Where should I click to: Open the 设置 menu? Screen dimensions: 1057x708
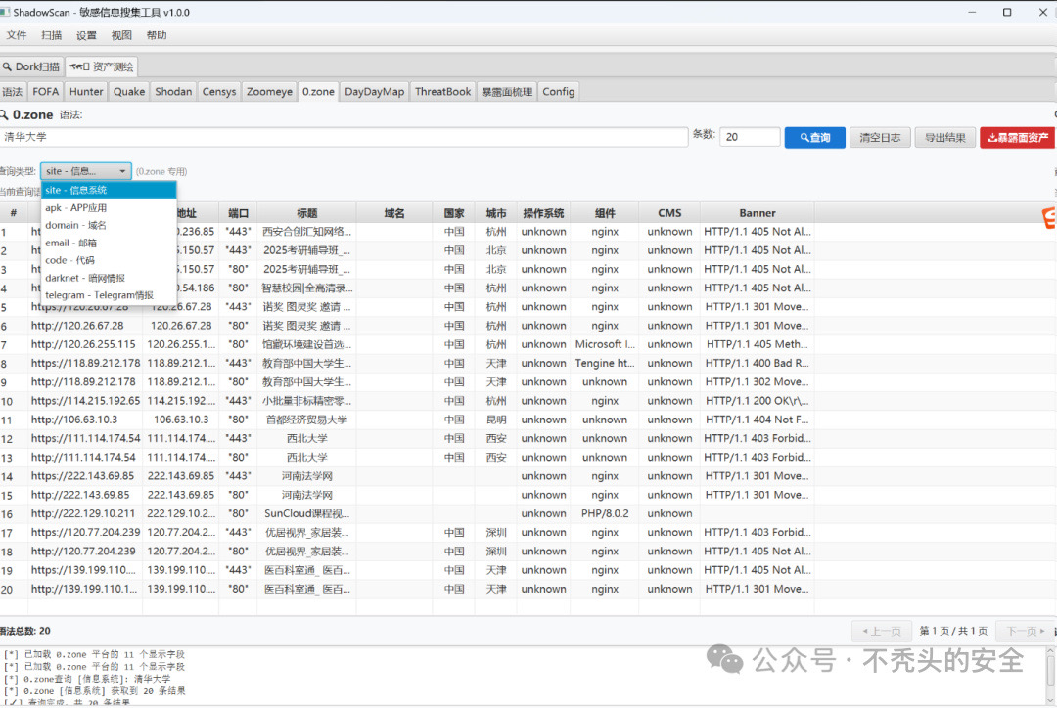[86, 35]
